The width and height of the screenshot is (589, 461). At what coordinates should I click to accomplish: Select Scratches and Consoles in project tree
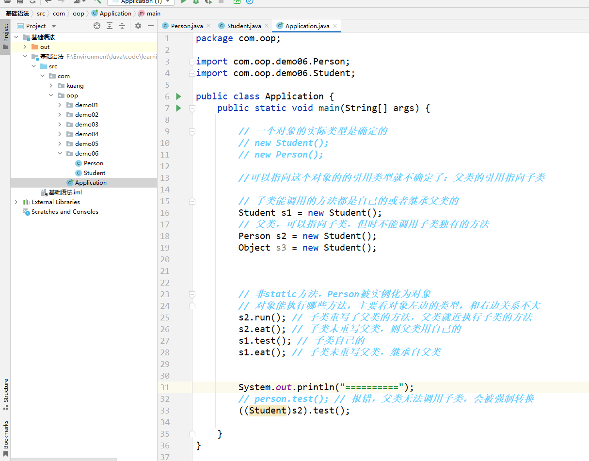tap(64, 212)
